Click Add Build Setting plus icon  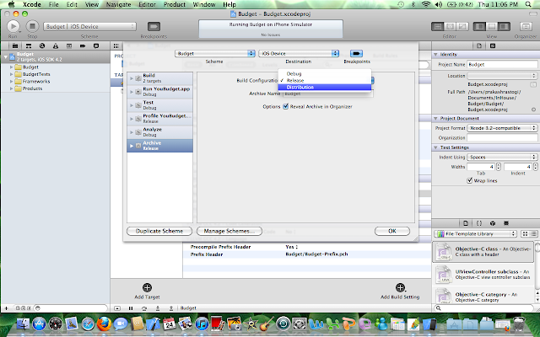400,287
